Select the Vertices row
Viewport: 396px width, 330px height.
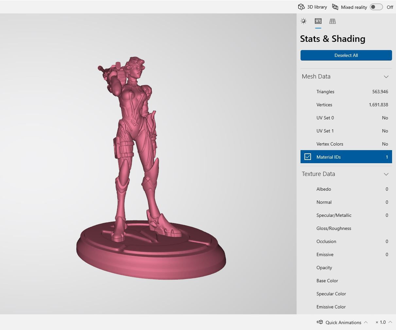click(346, 105)
